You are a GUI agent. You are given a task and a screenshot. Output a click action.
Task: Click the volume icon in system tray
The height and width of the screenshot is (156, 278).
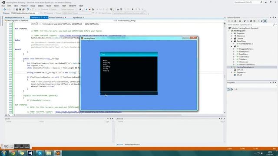[x=262, y=153]
